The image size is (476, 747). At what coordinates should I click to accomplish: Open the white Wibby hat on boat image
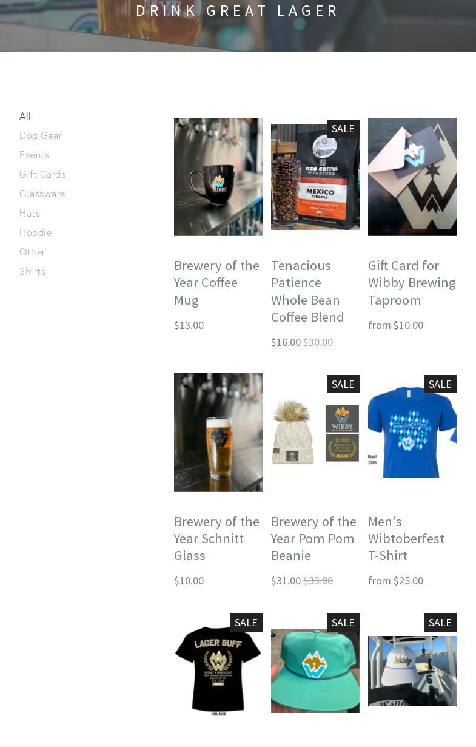coord(412,671)
